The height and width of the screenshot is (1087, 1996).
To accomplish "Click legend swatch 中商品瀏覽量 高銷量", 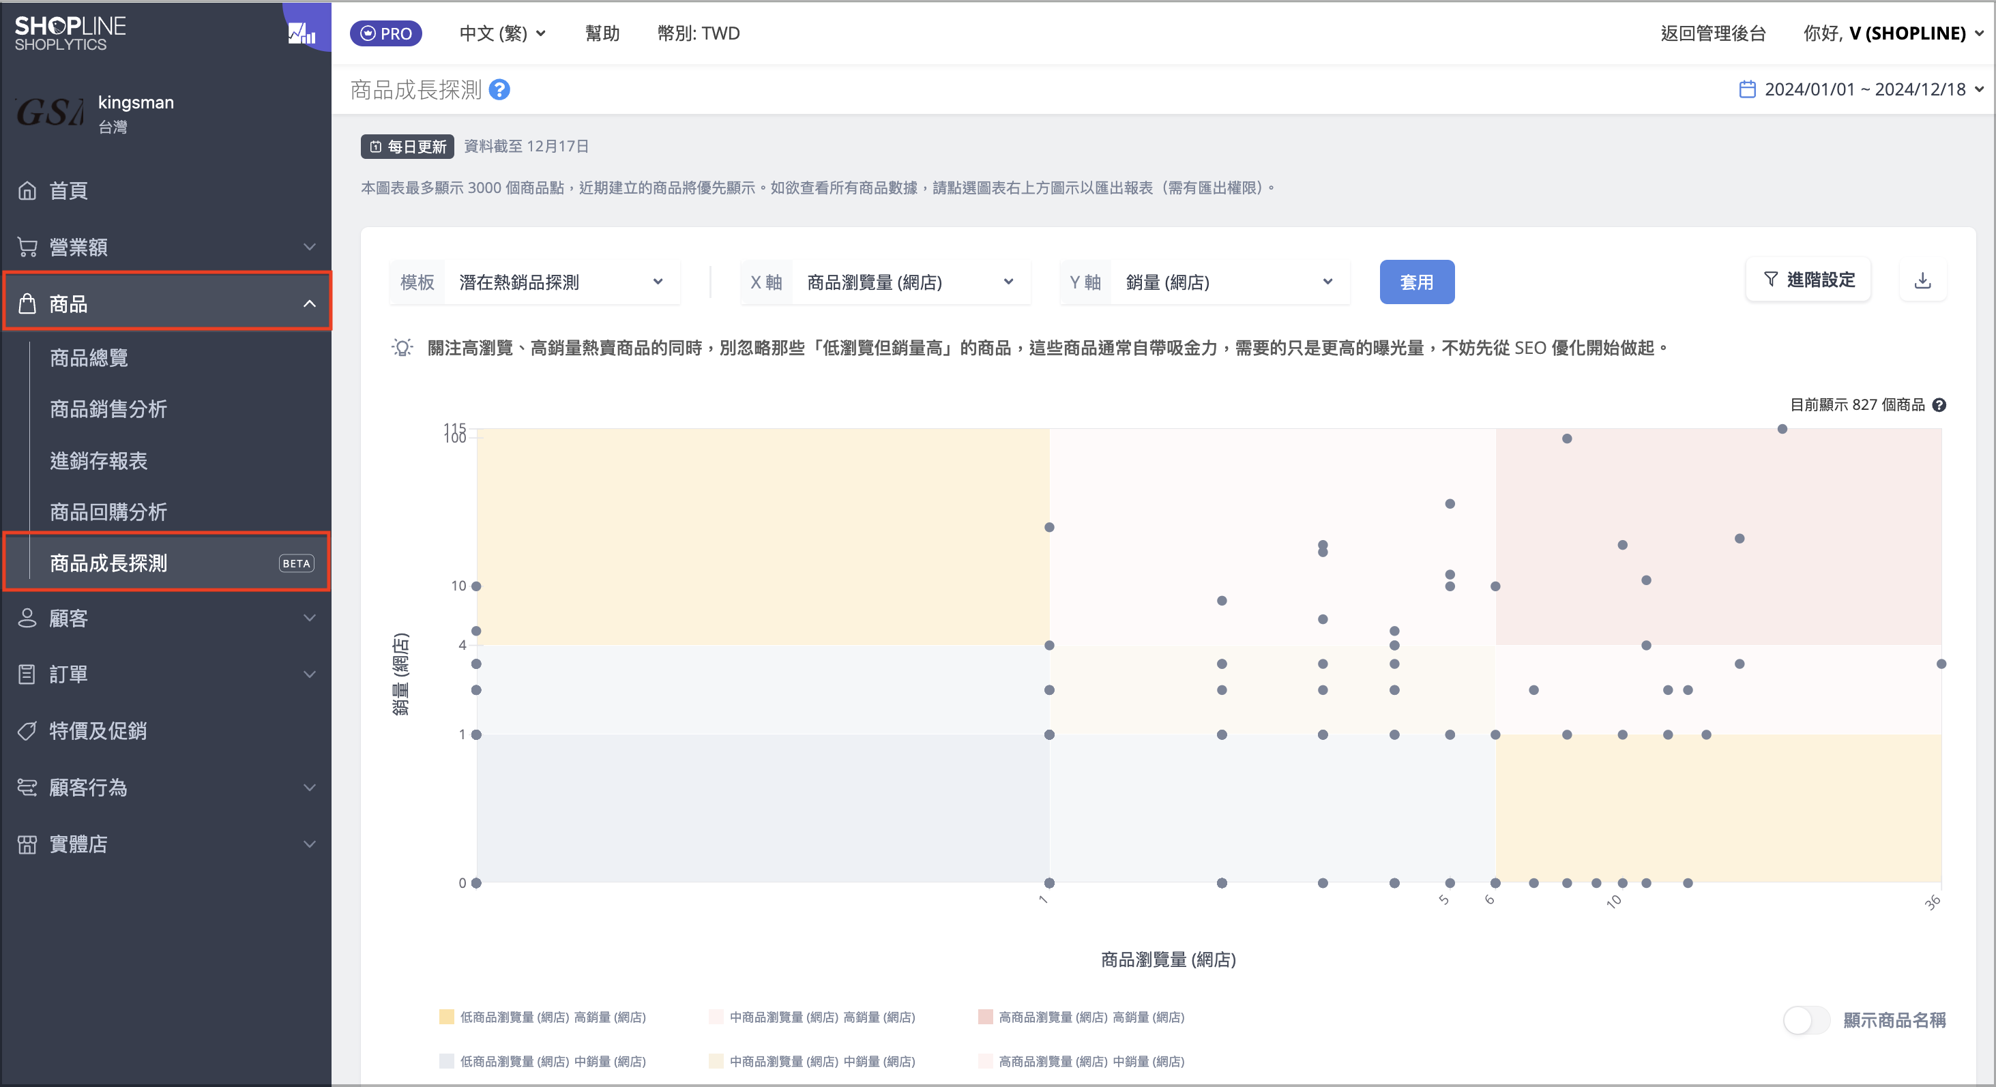I will pos(716,1017).
